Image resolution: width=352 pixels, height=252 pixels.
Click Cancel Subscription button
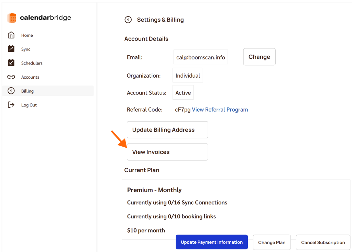click(323, 242)
